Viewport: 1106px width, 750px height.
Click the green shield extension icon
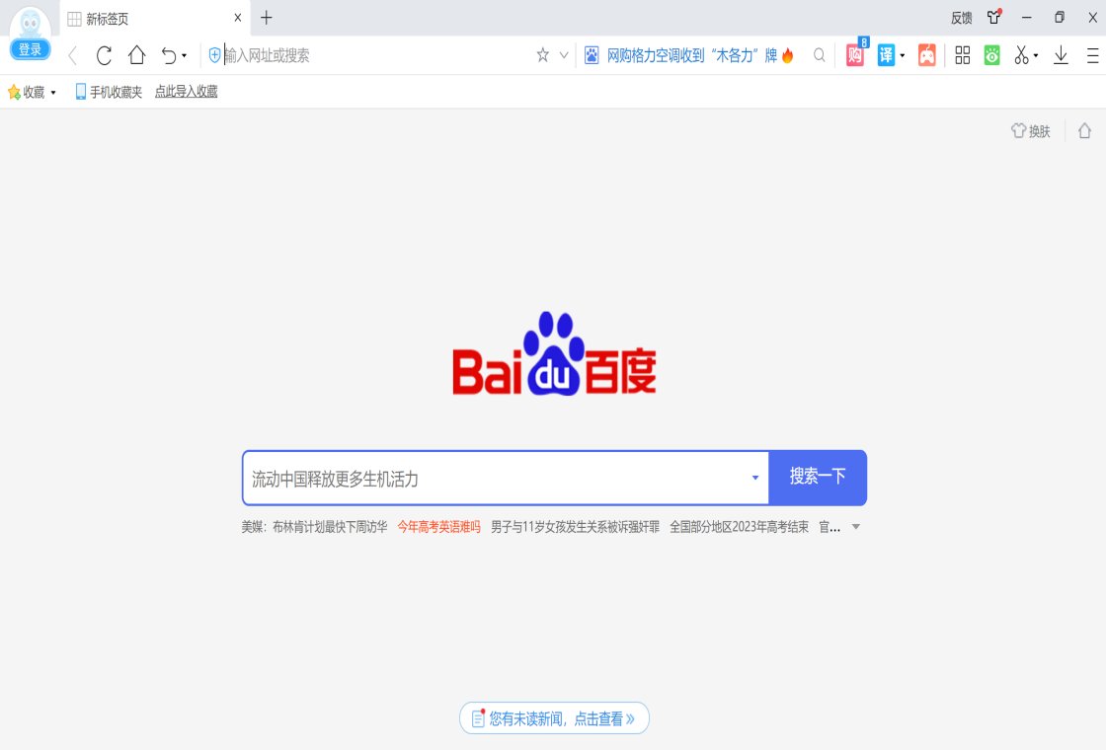991,55
